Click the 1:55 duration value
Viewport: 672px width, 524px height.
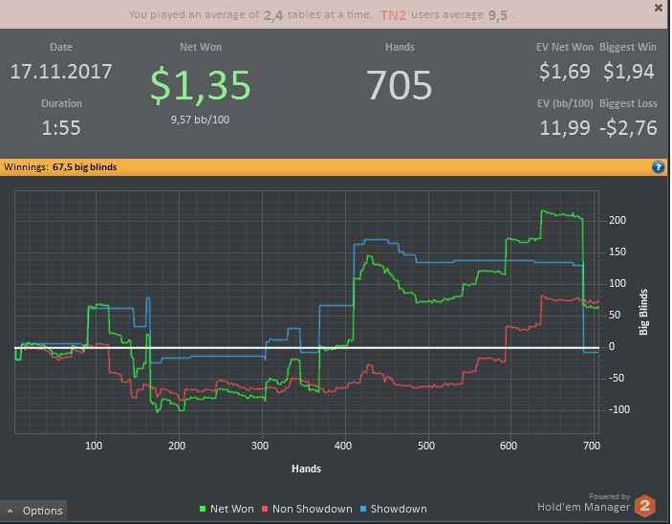pyautogui.click(x=61, y=128)
